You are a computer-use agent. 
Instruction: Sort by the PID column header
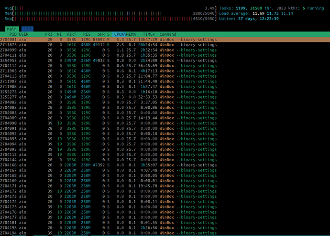[x=13, y=34]
